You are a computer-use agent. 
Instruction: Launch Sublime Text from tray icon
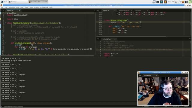point(165,2)
